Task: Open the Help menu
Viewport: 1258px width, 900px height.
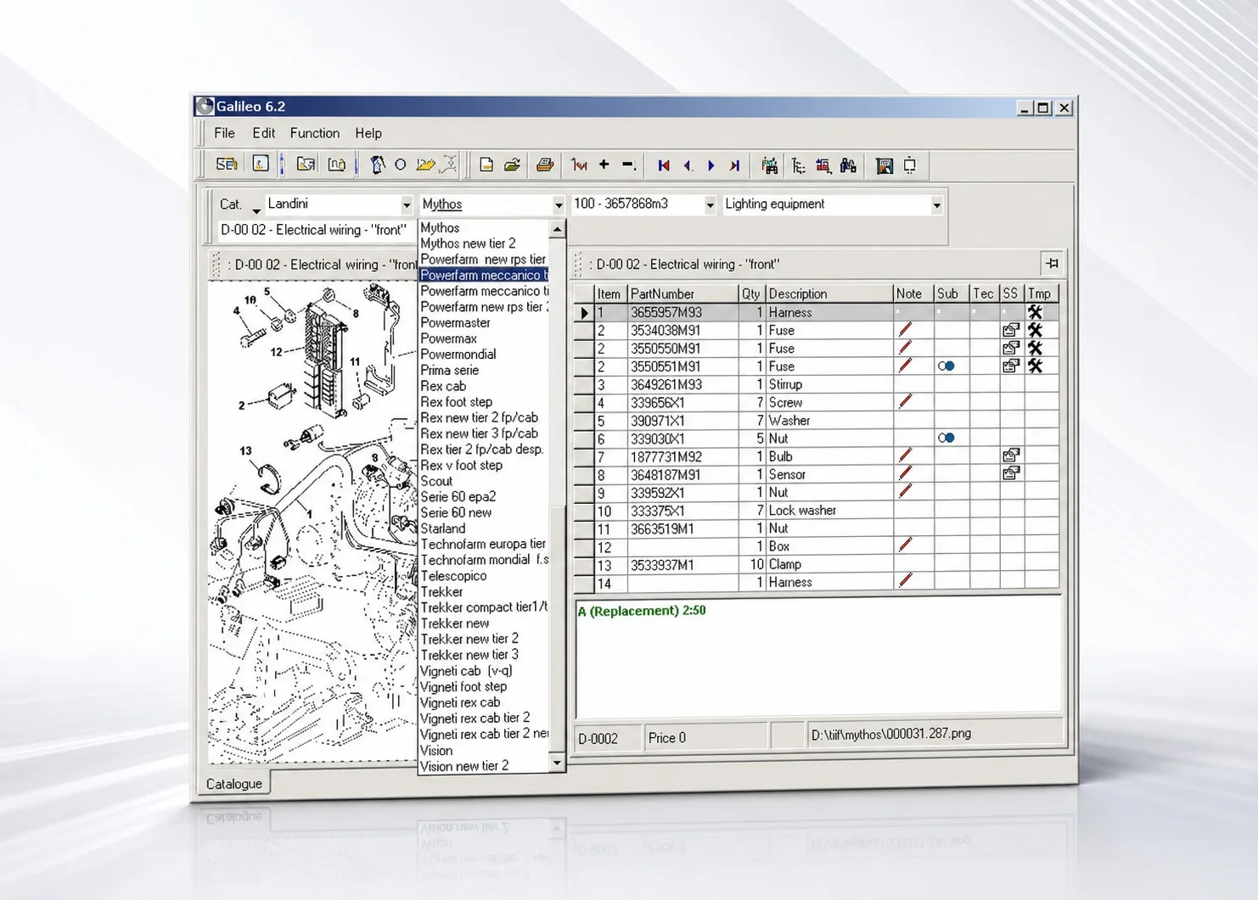Action: [x=368, y=133]
